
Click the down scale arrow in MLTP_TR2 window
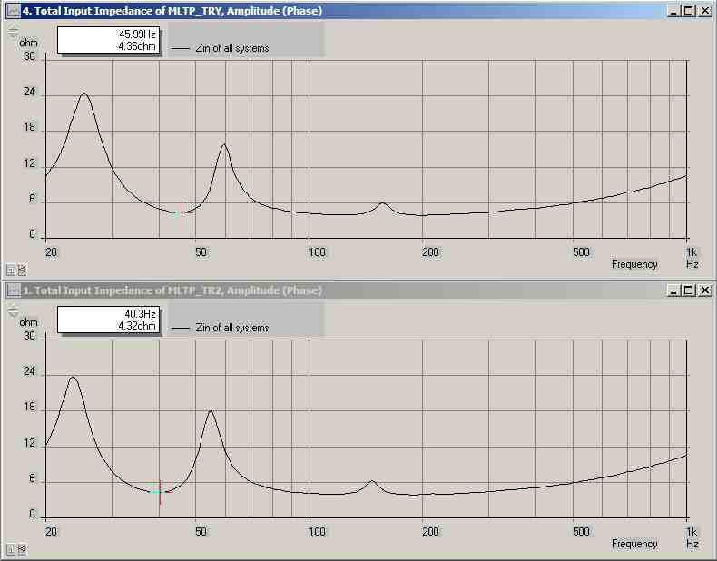(14, 315)
